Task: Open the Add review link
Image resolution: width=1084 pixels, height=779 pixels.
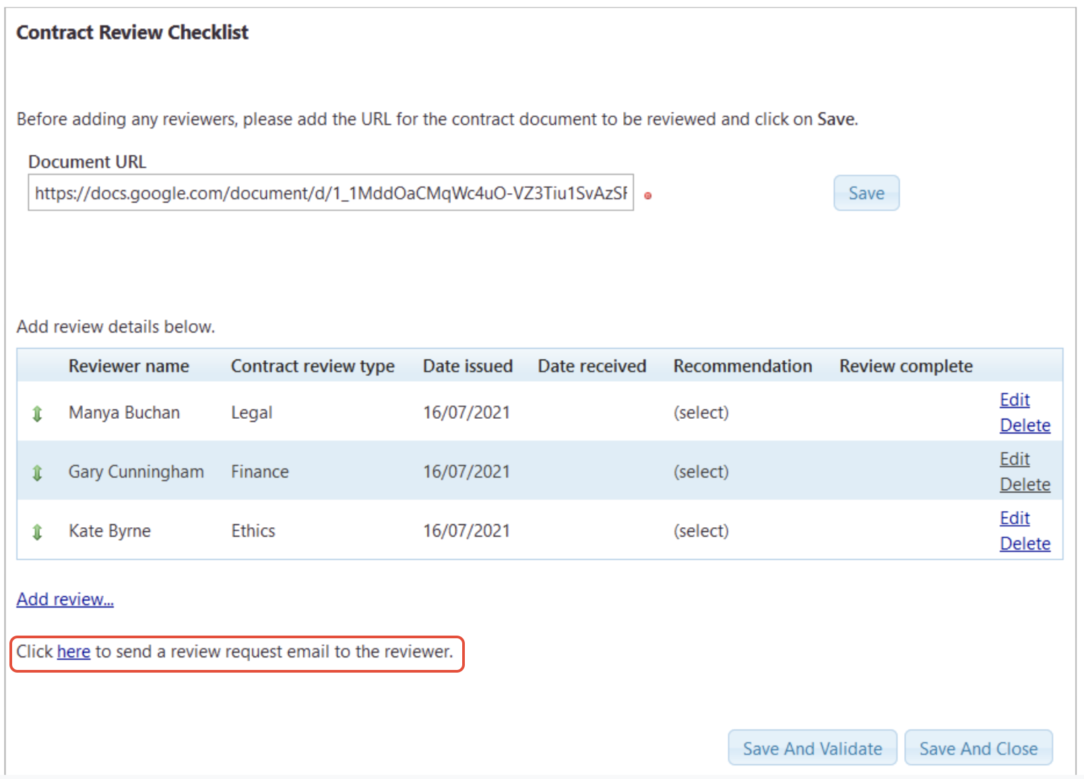Action: click(65, 599)
